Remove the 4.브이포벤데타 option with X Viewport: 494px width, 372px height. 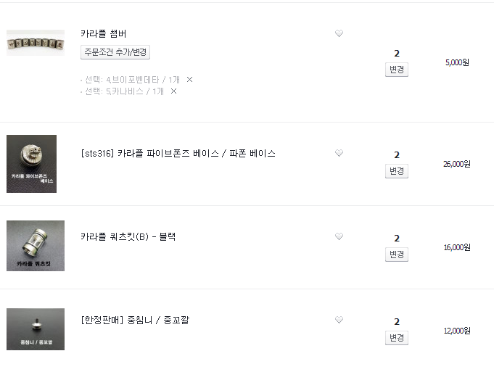189,79
